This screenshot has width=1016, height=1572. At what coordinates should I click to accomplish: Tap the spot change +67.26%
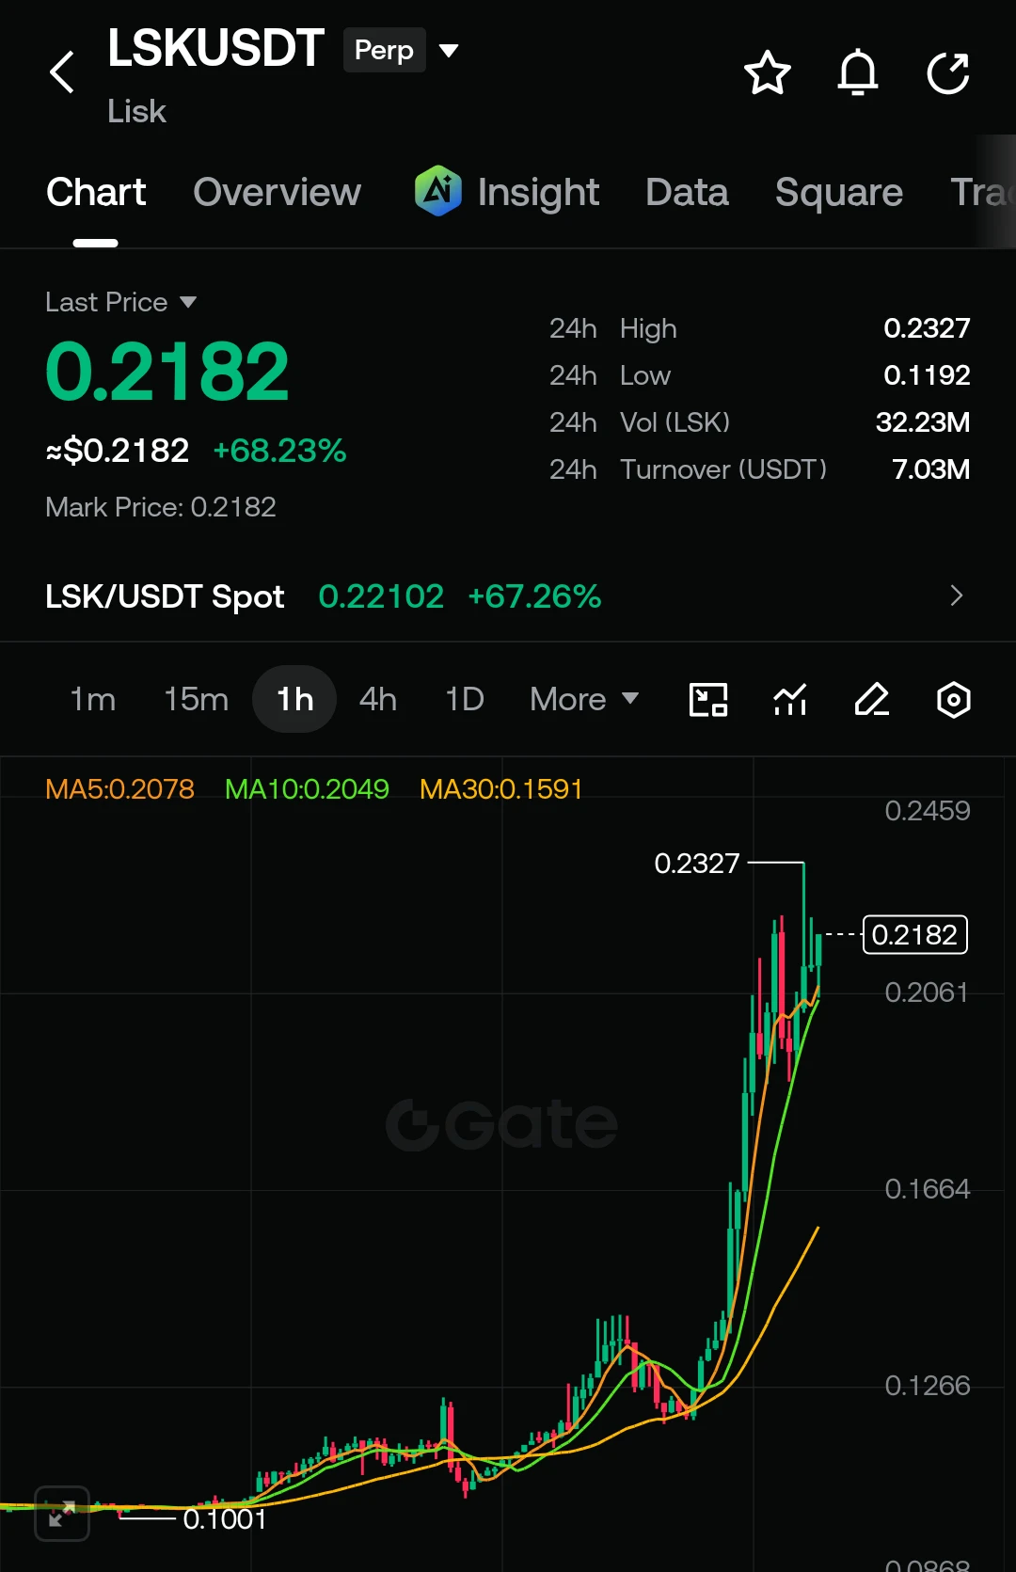click(534, 595)
